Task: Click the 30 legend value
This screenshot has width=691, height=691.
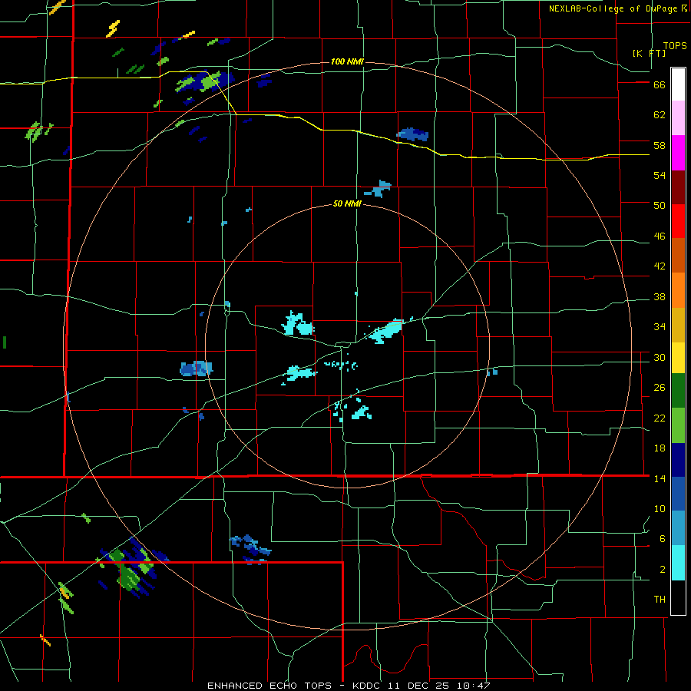Action: tap(660, 357)
